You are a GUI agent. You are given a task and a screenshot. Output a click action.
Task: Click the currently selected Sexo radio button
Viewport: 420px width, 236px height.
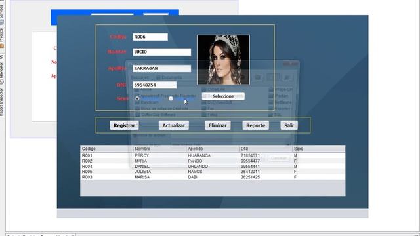click(x=137, y=98)
